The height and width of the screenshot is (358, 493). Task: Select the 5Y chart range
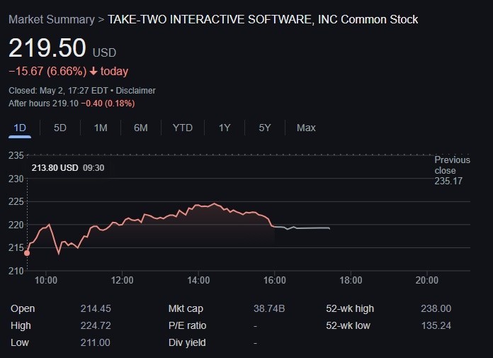[x=265, y=128]
